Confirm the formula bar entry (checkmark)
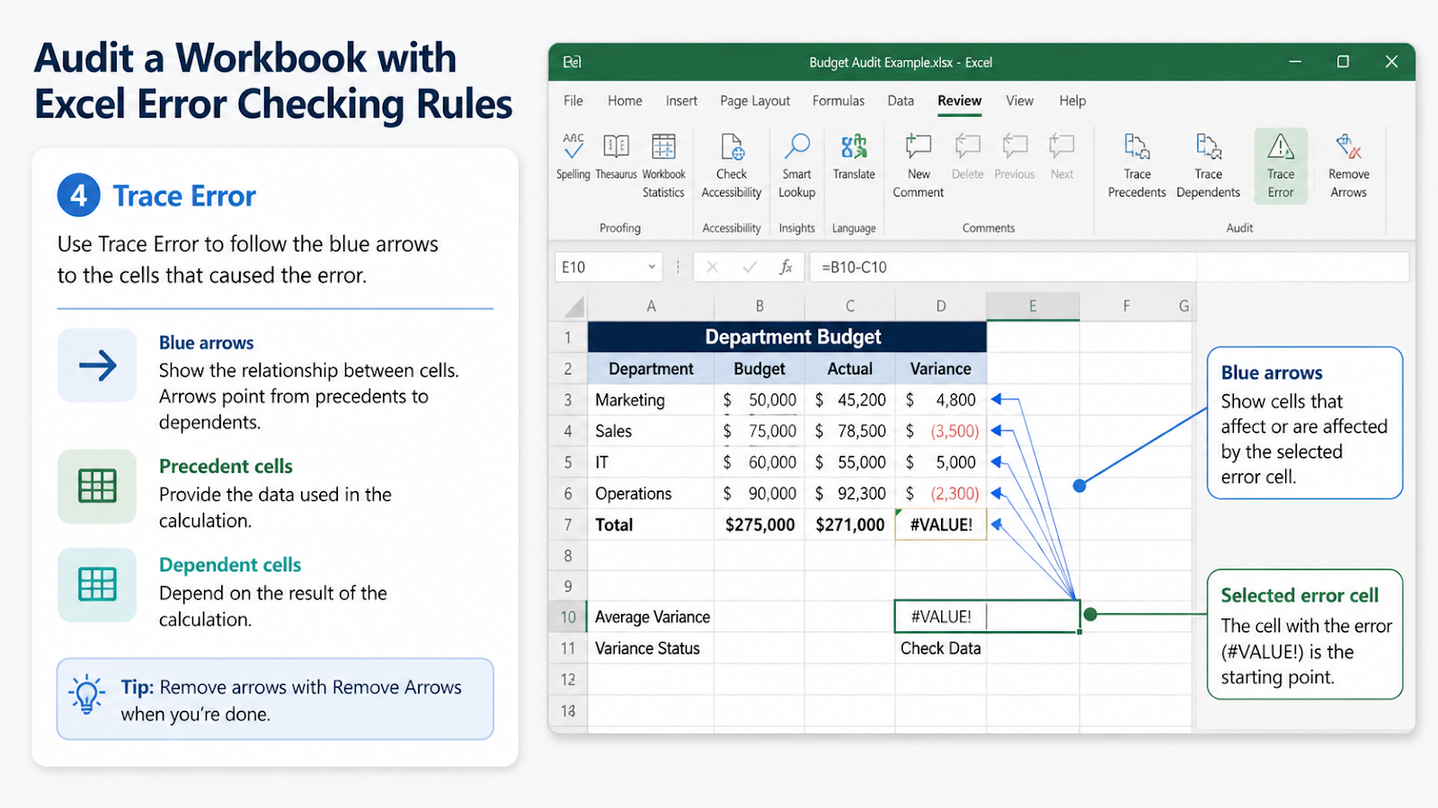Image resolution: width=1438 pixels, height=808 pixels. point(750,267)
